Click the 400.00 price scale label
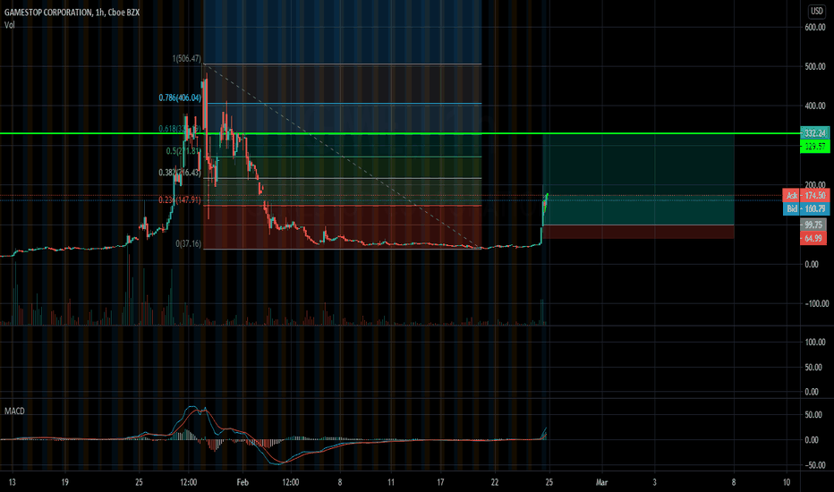This screenshot has width=834, height=492. point(815,106)
